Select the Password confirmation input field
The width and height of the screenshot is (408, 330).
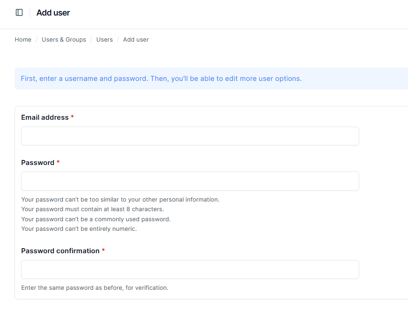(x=190, y=270)
